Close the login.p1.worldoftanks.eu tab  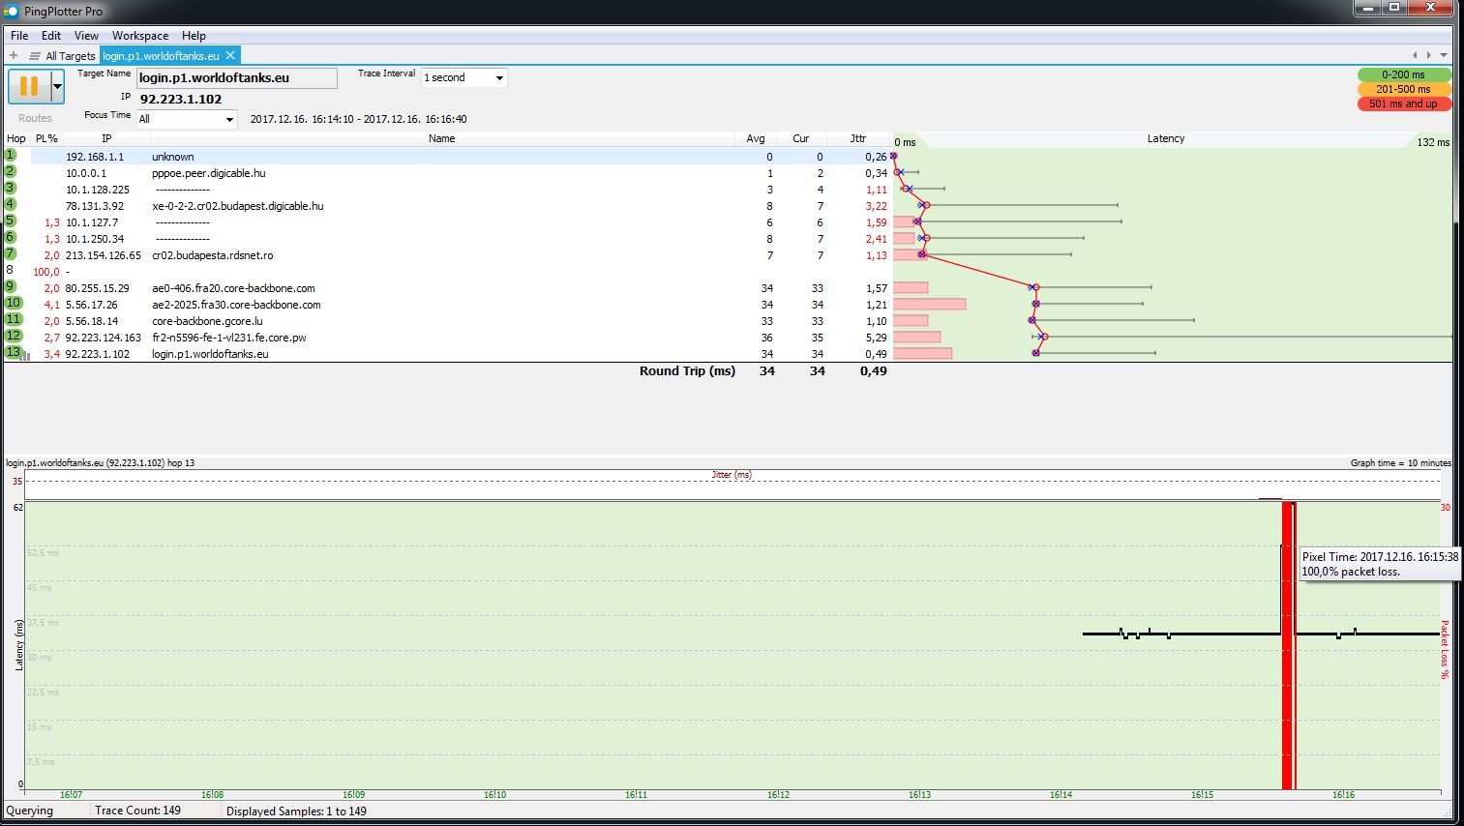pos(230,55)
